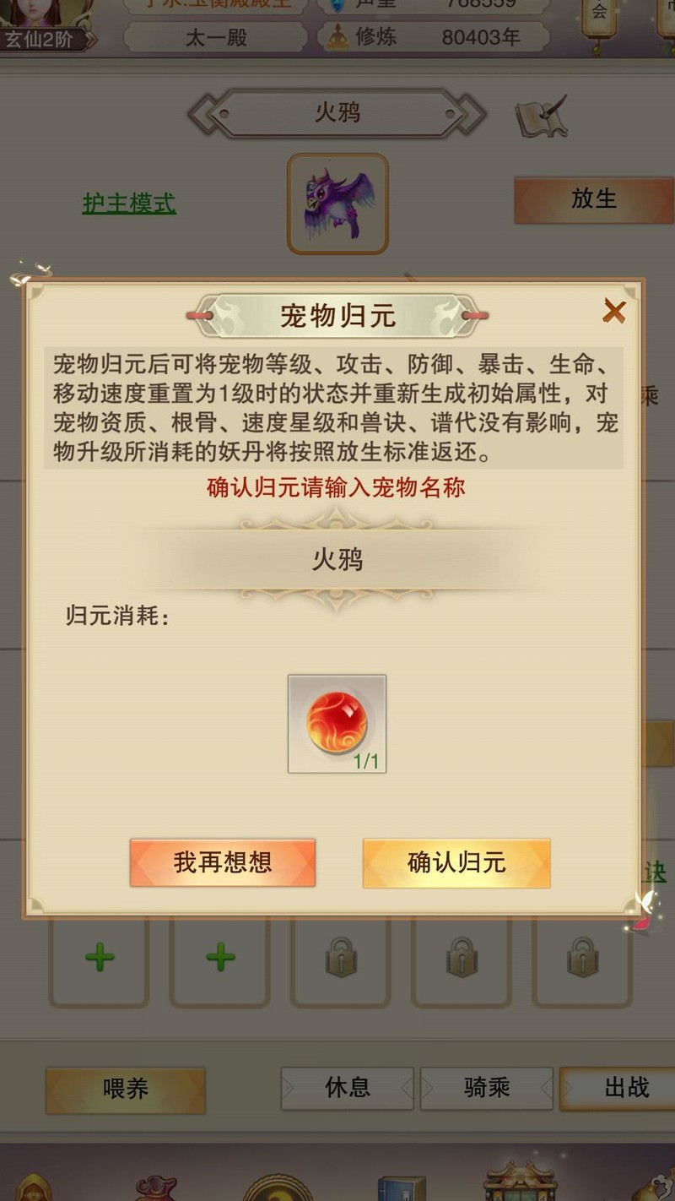Click the 放生 release button
The width and height of the screenshot is (675, 1201).
[x=594, y=199]
